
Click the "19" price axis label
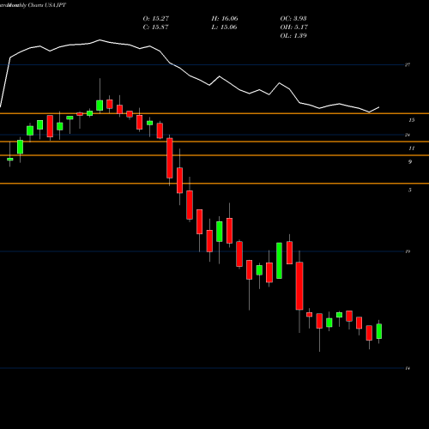[408, 251]
